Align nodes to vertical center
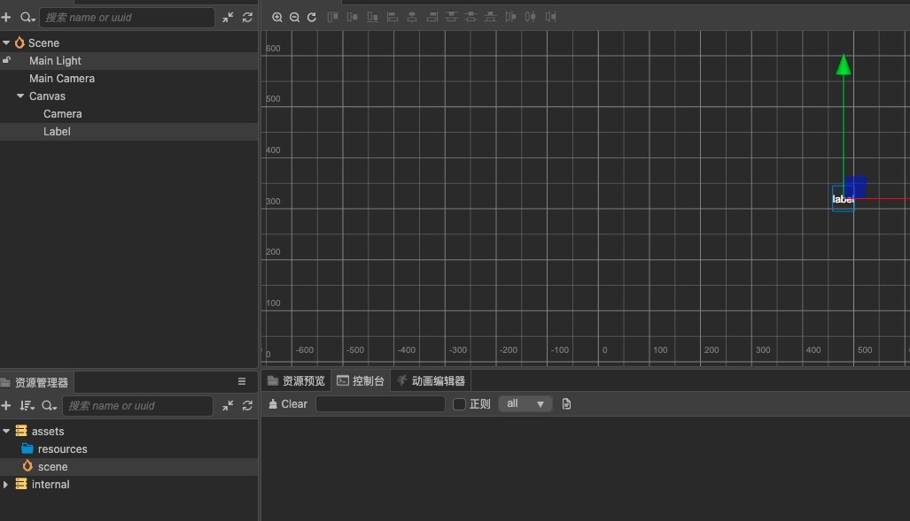This screenshot has height=521, width=910. coord(353,17)
